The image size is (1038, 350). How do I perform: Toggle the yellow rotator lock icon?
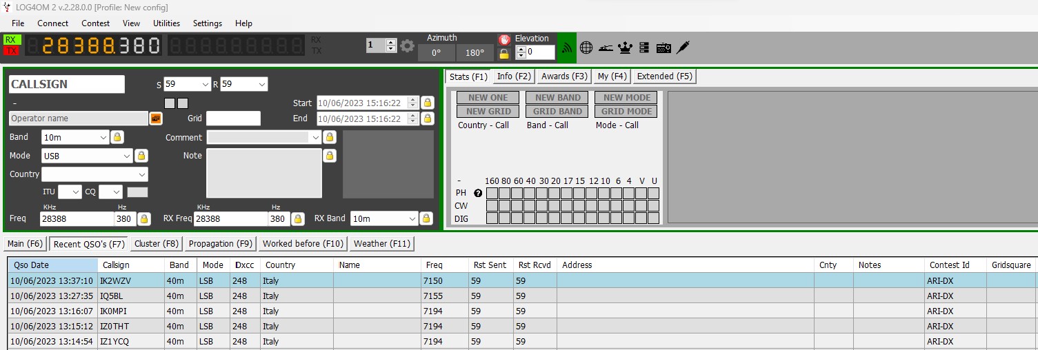[504, 53]
